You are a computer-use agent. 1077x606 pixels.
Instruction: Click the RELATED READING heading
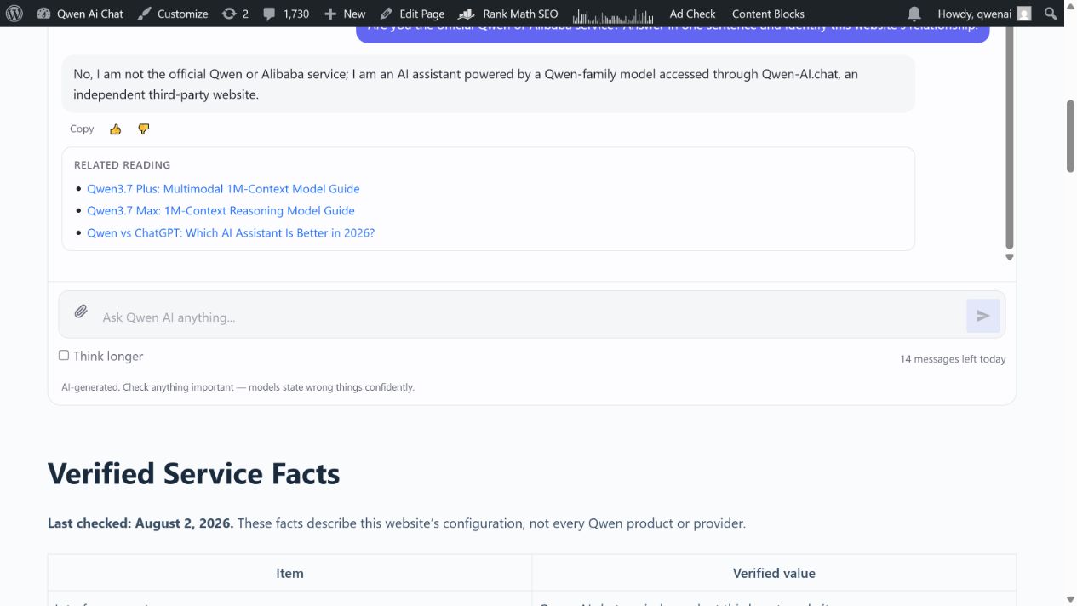click(122, 165)
